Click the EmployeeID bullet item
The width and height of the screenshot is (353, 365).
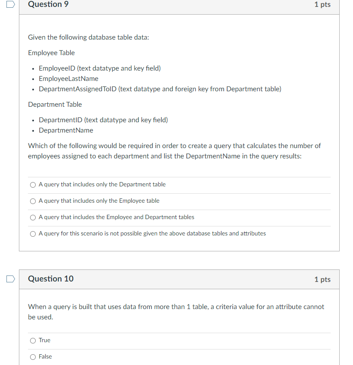point(99,68)
